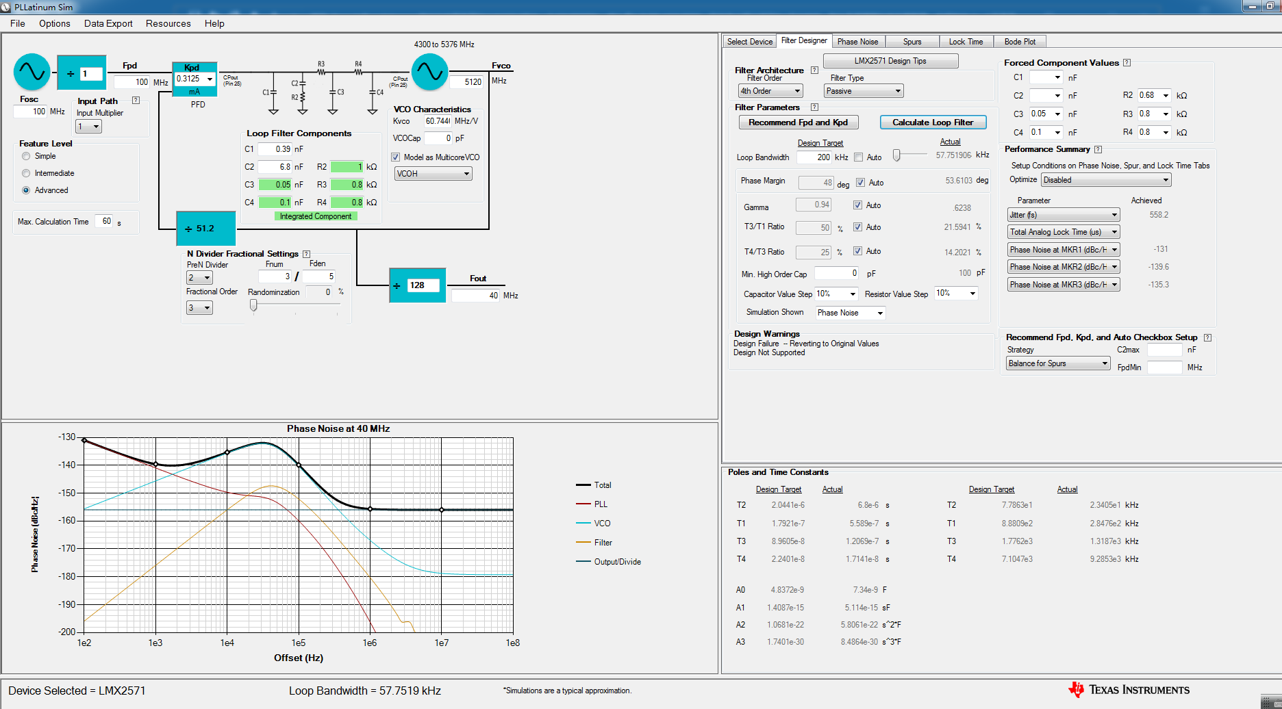This screenshot has height=709, width=1282.
Task: Adjust the Loop Bandwidth slider handle
Action: point(896,156)
